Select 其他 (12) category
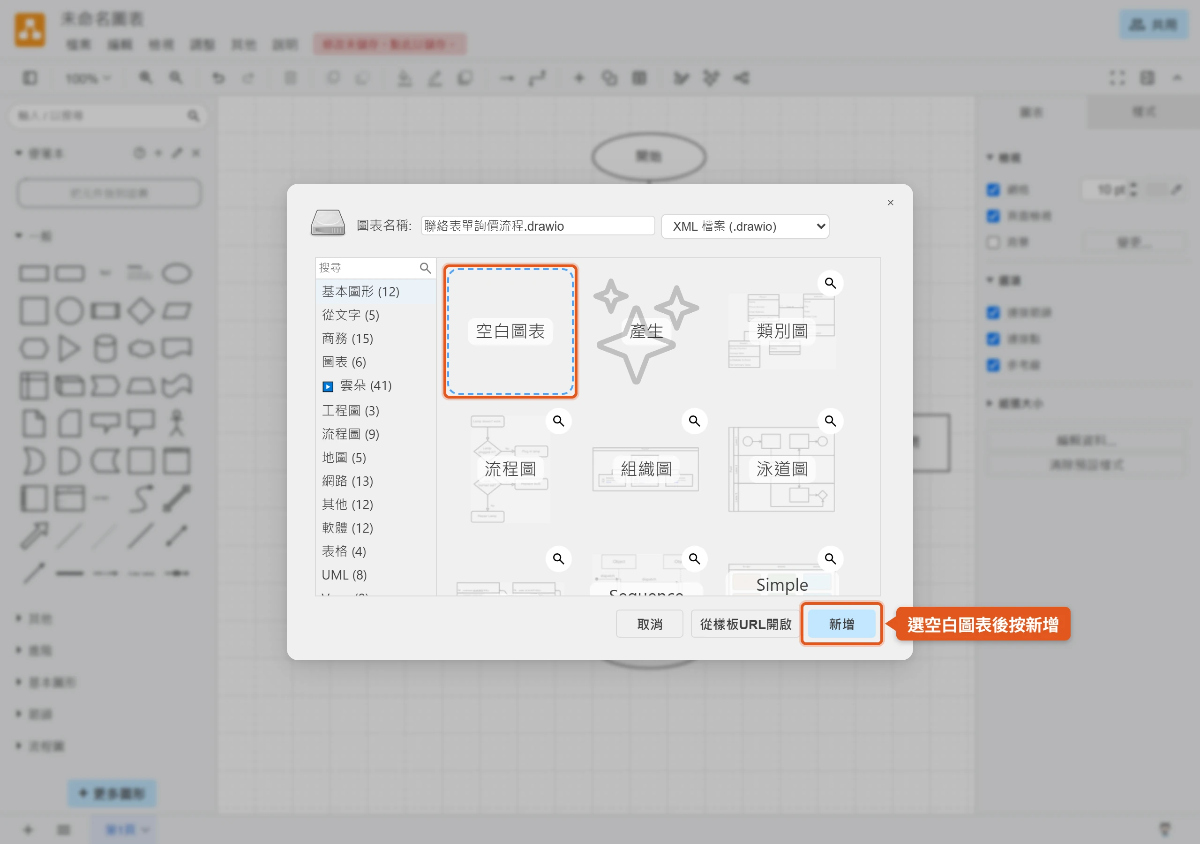1200x844 pixels. (x=375, y=505)
